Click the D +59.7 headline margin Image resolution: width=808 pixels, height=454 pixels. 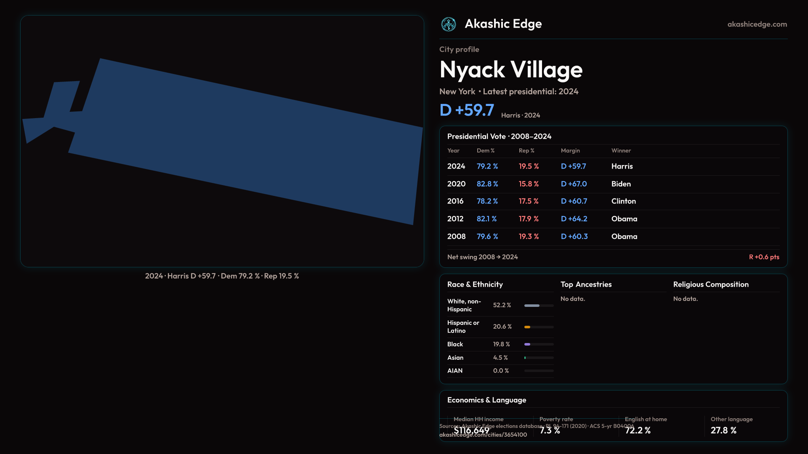tap(466, 110)
